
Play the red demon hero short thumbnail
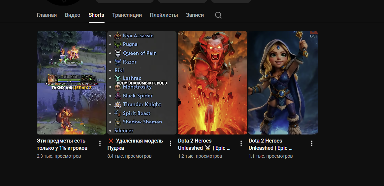pyautogui.click(x=212, y=83)
